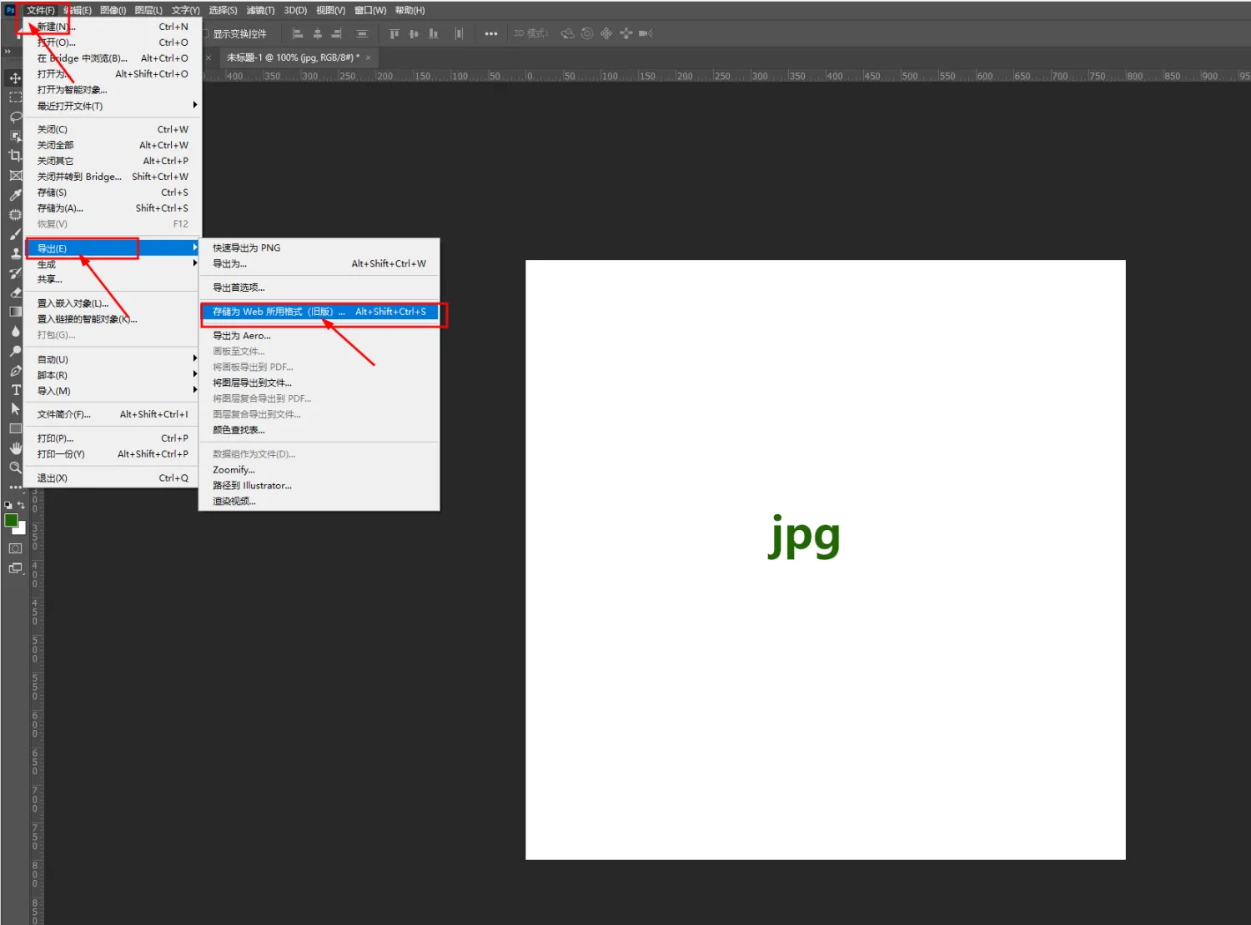Toggle Quick Mask mode icon
Image resolution: width=1251 pixels, height=925 pixels.
pyautogui.click(x=15, y=548)
